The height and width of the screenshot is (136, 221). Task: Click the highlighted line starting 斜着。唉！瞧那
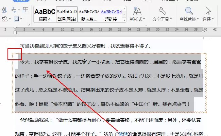(103, 104)
